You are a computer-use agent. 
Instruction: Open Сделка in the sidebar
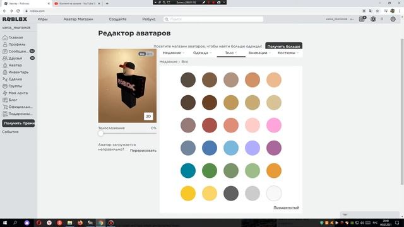pos(13,79)
